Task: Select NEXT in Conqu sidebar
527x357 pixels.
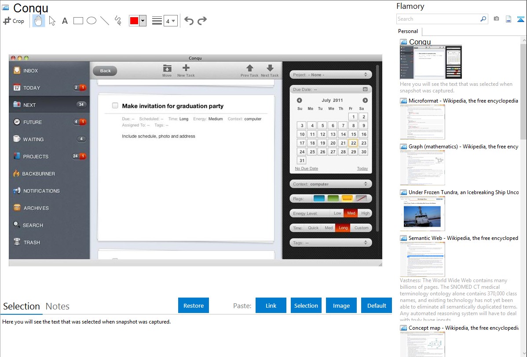Action: click(x=49, y=105)
